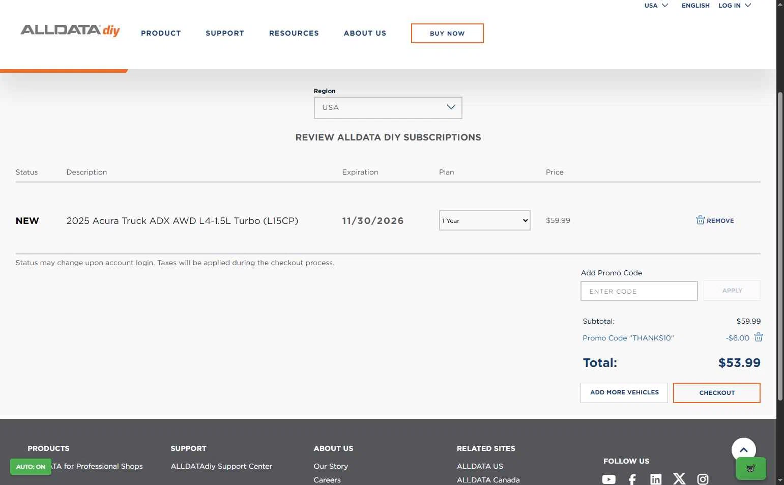
Task: Open the PRODUCT menu
Action: [161, 33]
